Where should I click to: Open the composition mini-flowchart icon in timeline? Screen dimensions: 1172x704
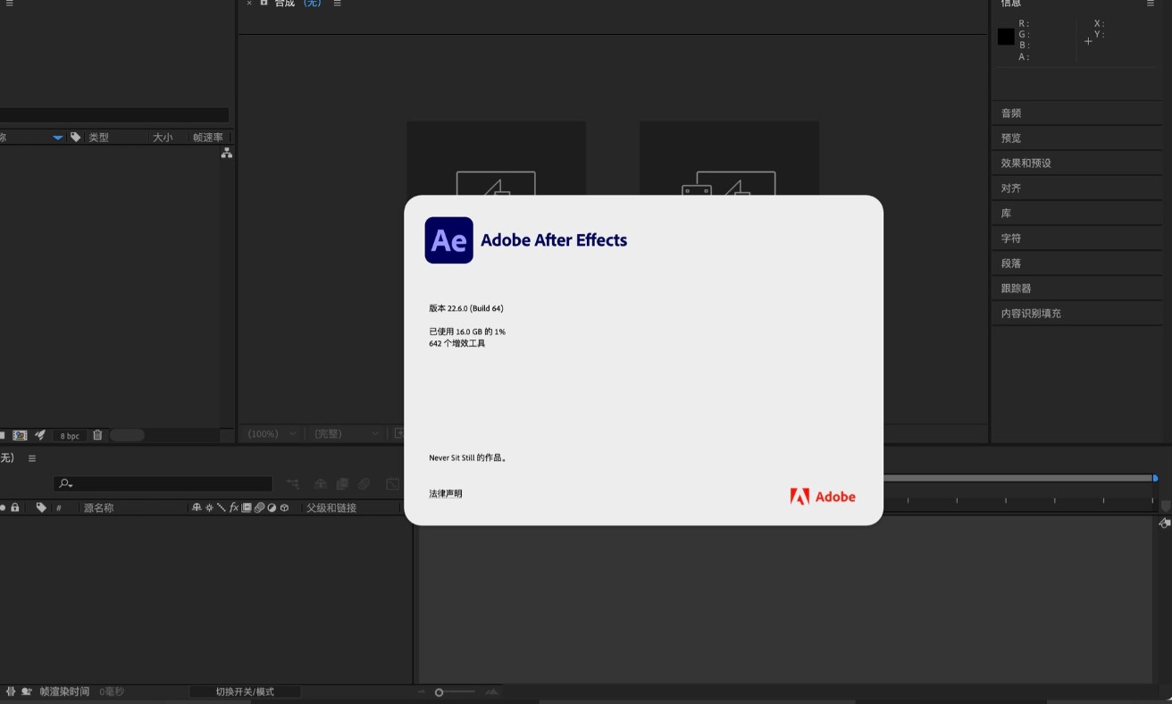(293, 483)
